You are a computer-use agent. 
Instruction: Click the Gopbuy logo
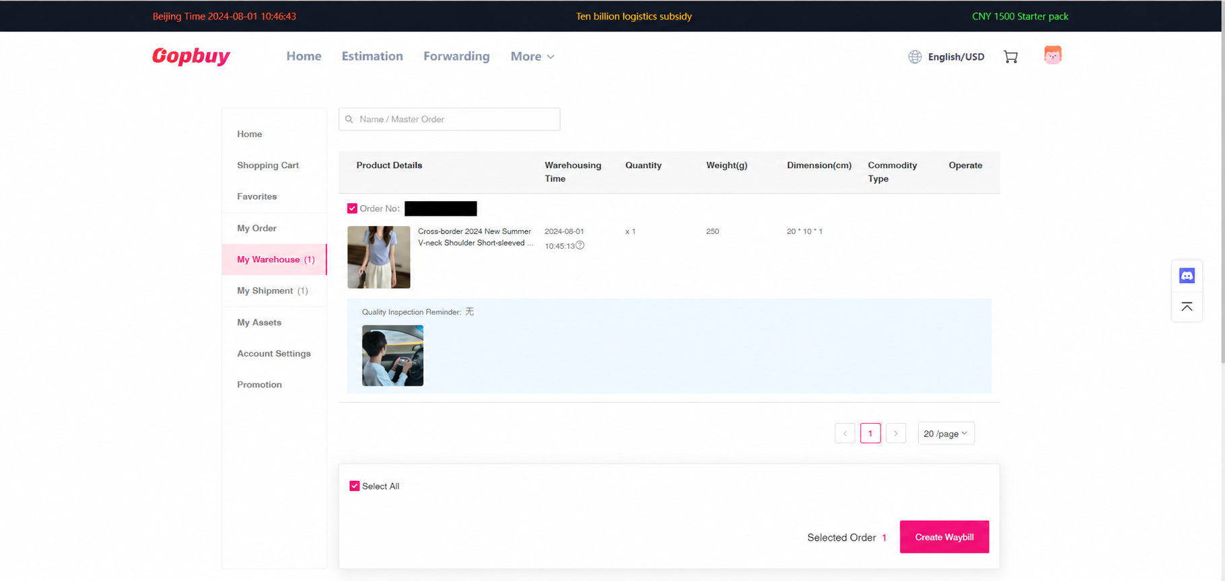tap(191, 56)
